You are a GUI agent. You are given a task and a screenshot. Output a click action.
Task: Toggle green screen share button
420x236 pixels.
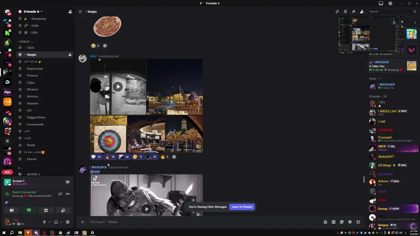coord(29,210)
